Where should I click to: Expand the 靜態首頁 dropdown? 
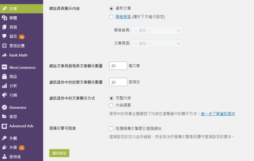tap(157, 30)
